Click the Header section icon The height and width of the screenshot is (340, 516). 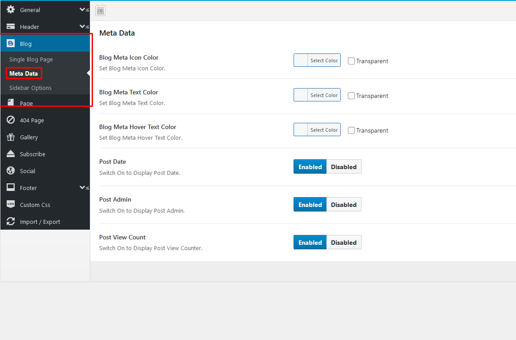[11, 27]
